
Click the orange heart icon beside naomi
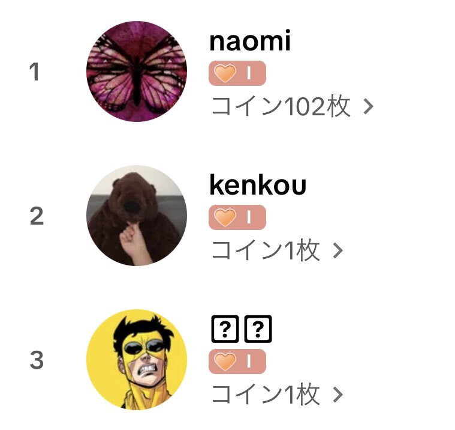click(x=225, y=73)
